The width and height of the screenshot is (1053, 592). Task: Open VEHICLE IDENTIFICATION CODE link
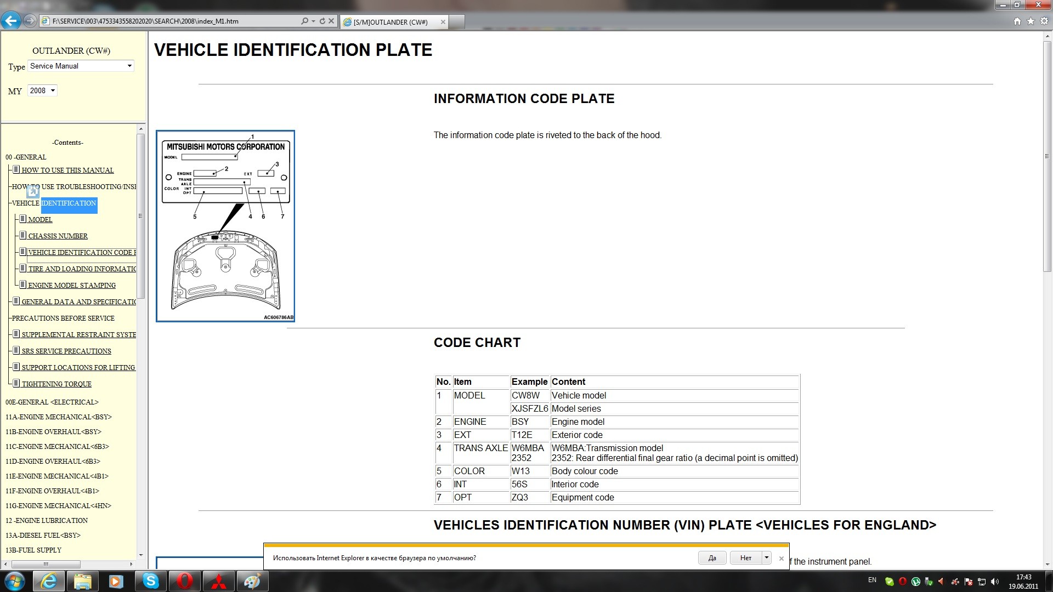pyautogui.click(x=82, y=253)
